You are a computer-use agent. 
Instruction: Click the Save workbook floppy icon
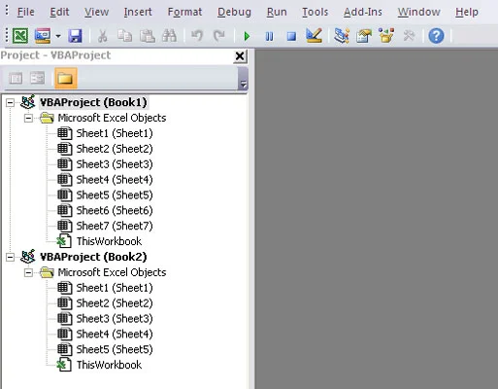coord(75,36)
